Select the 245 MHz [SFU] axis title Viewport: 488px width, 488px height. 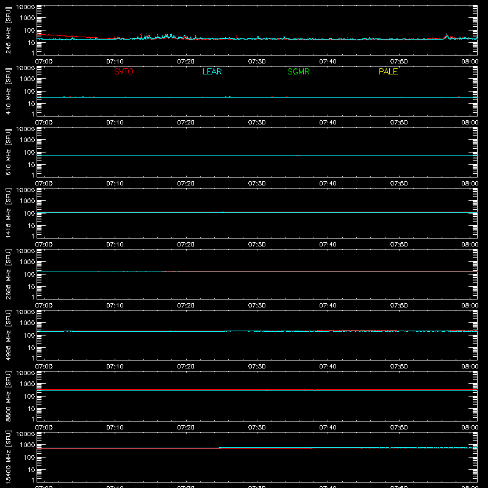pyautogui.click(x=8, y=30)
